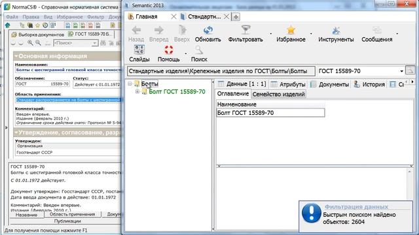Click the search button beside the ГОСТ 15589-70 combo

tap(410, 70)
